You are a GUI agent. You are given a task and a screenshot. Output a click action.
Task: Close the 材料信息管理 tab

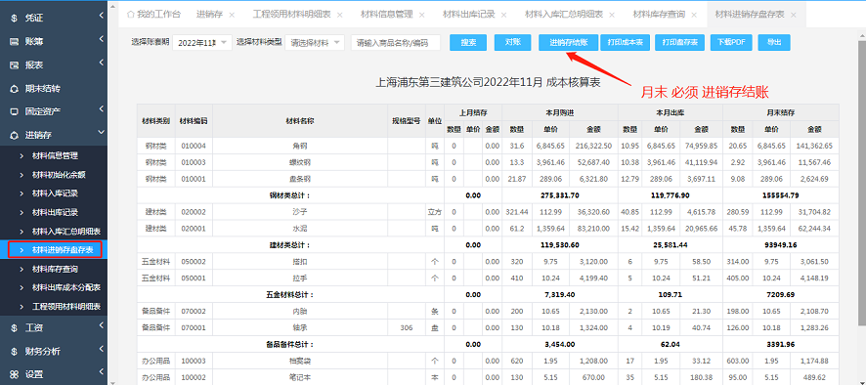coord(421,15)
